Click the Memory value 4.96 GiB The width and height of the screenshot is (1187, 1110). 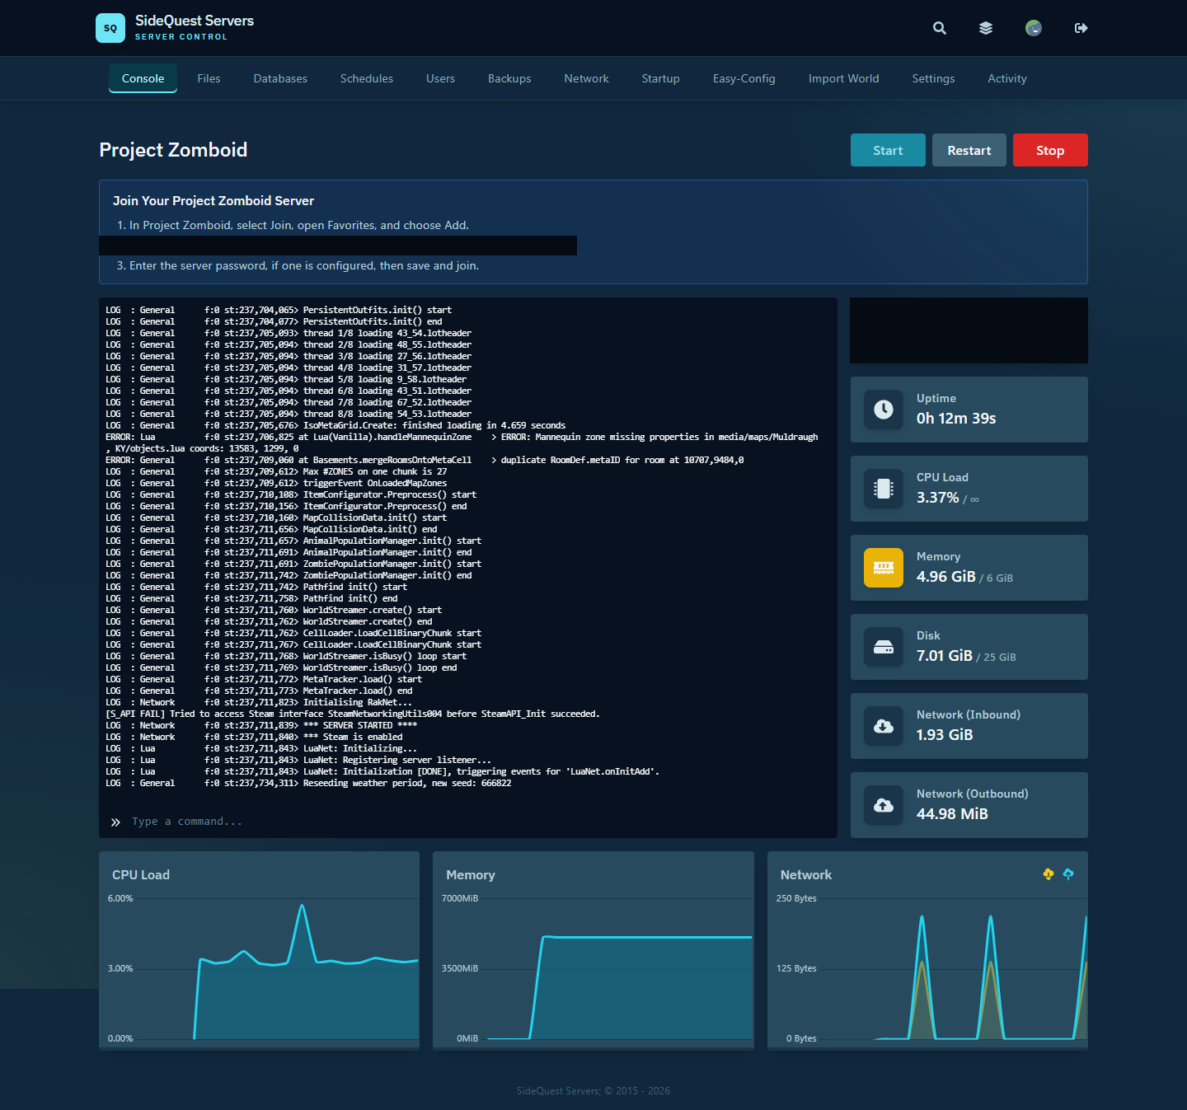tap(946, 577)
